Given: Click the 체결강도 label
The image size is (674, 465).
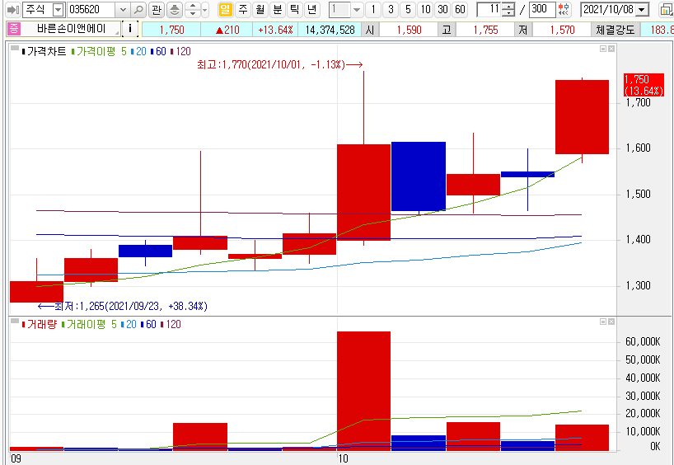Looking at the screenshot, I should (615, 30).
